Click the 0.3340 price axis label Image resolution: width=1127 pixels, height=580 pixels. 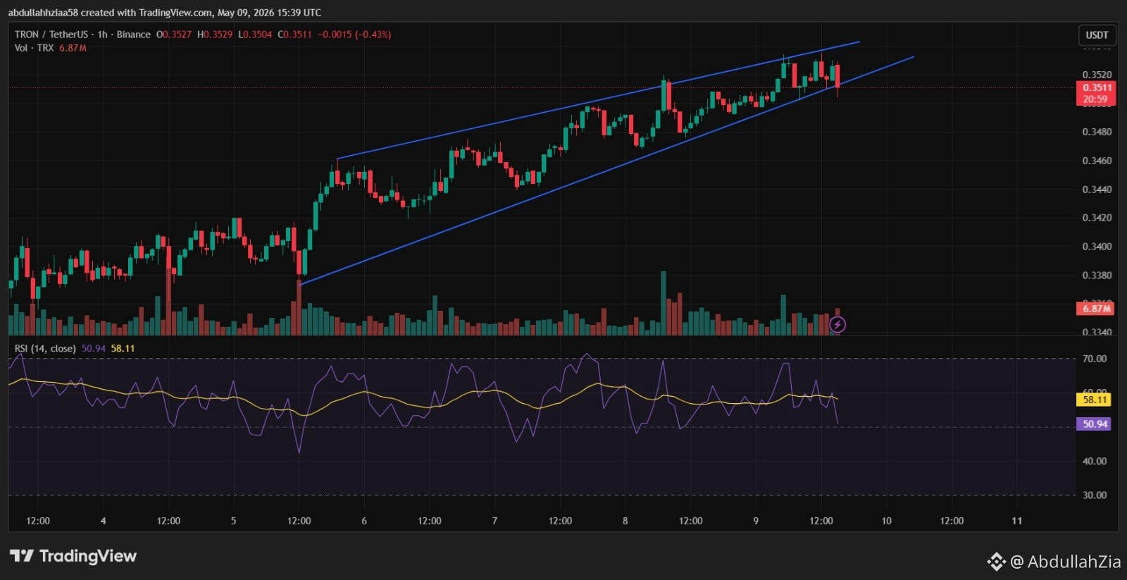click(x=1097, y=332)
